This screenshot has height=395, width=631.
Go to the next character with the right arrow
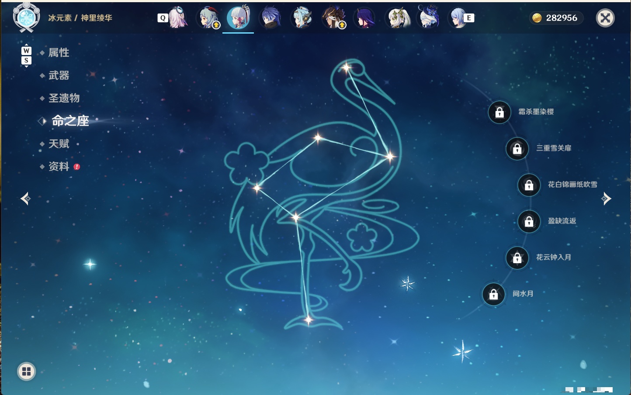(606, 199)
